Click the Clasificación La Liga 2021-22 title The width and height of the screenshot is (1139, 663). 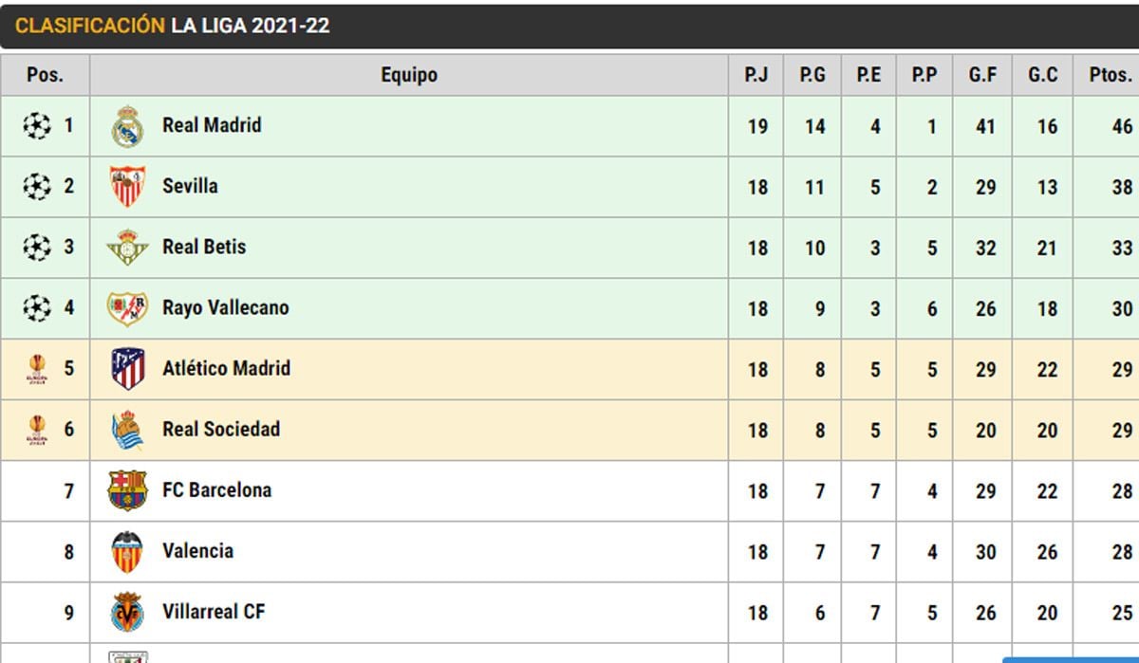coord(173,26)
